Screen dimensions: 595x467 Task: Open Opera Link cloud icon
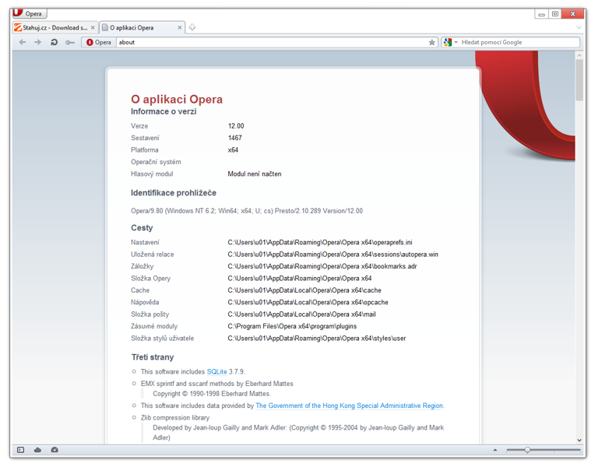click(x=37, y=450)
